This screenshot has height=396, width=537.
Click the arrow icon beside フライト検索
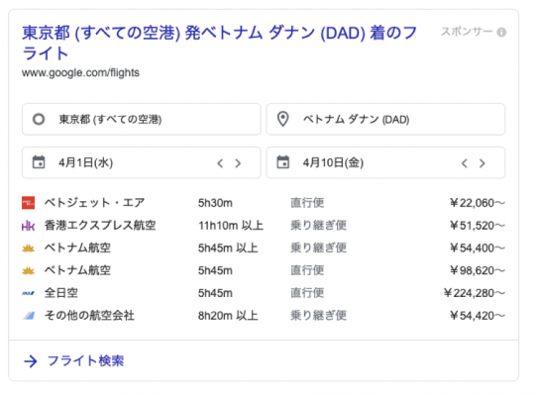(x=31, y=361)
